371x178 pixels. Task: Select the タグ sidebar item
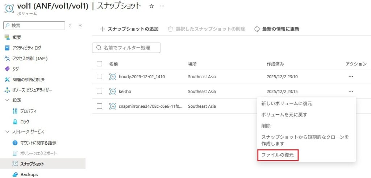click(16, 69)
